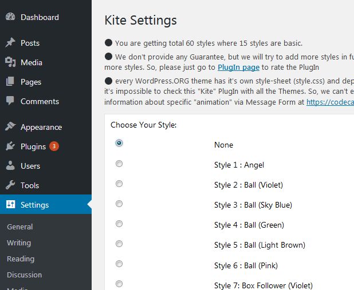Open the General settings submenu item

[19, 227]
